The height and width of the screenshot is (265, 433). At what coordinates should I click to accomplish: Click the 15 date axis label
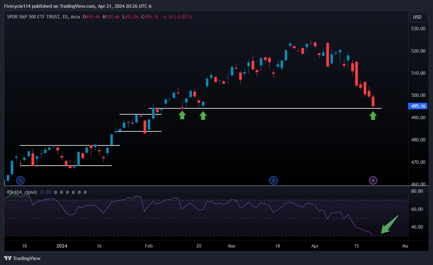356,246
